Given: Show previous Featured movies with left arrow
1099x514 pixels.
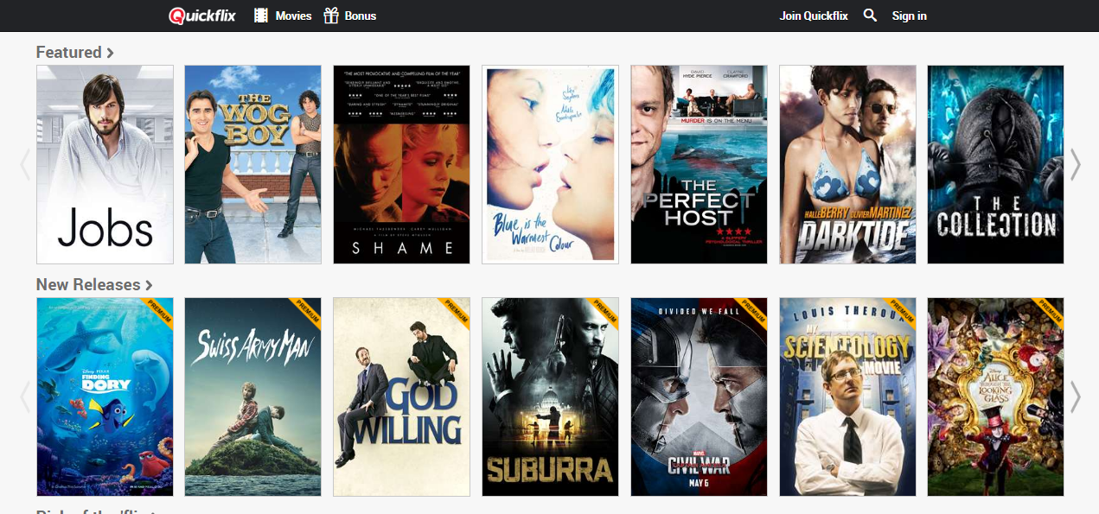Looking at the screenshot, I should [x=25, y=164].
